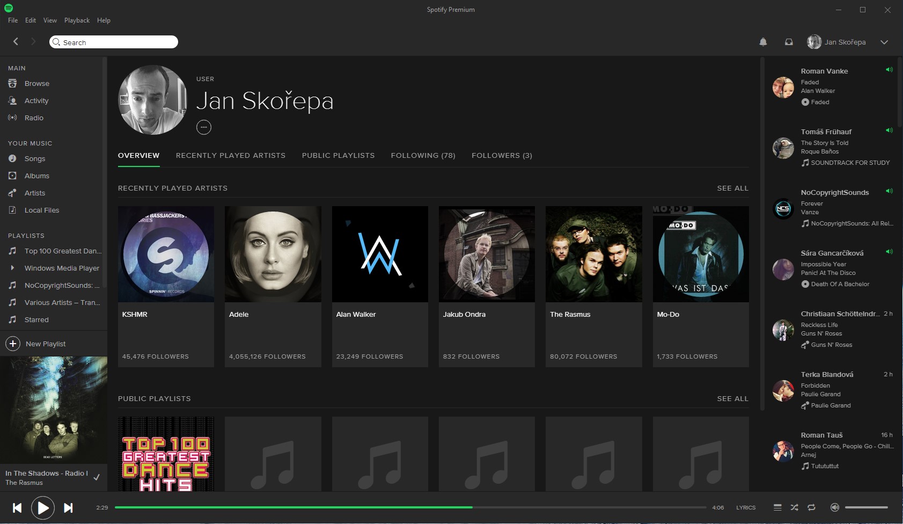Screen dimensions: 903x524
Task: Toggle shuffle playback
Action: coord(795,507)
